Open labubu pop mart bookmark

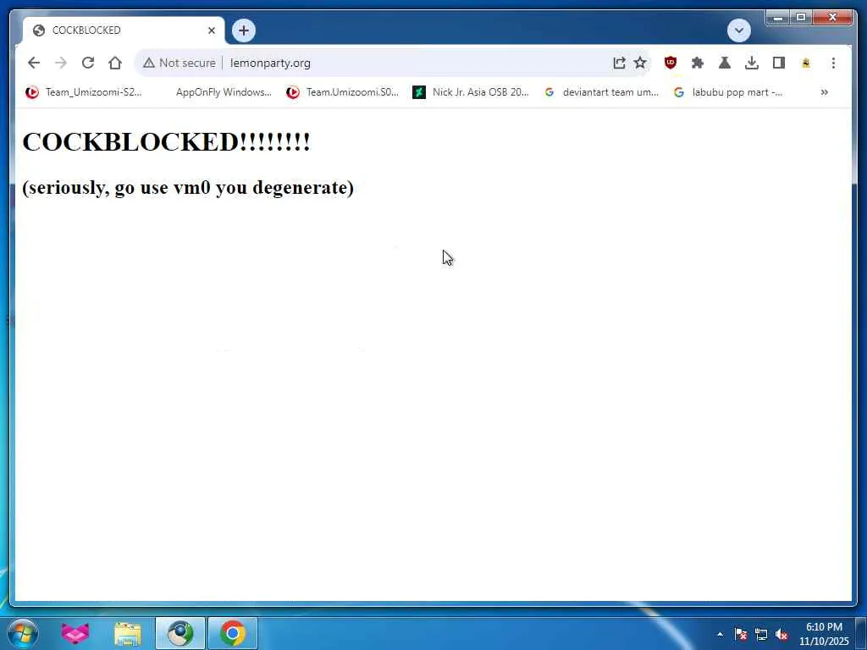pos(729,92)
